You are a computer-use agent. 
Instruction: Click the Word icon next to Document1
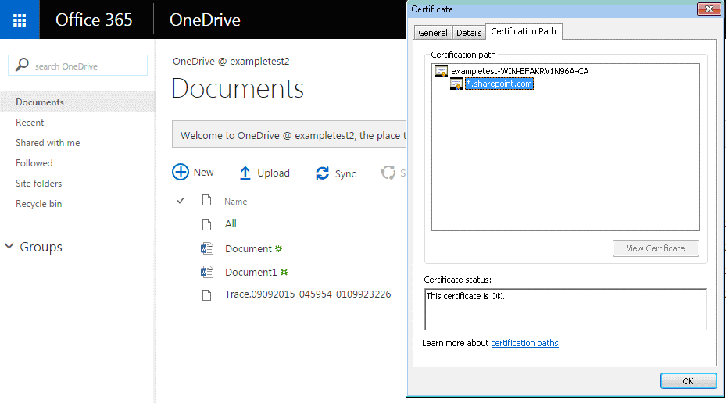click(x=207, y=272)
